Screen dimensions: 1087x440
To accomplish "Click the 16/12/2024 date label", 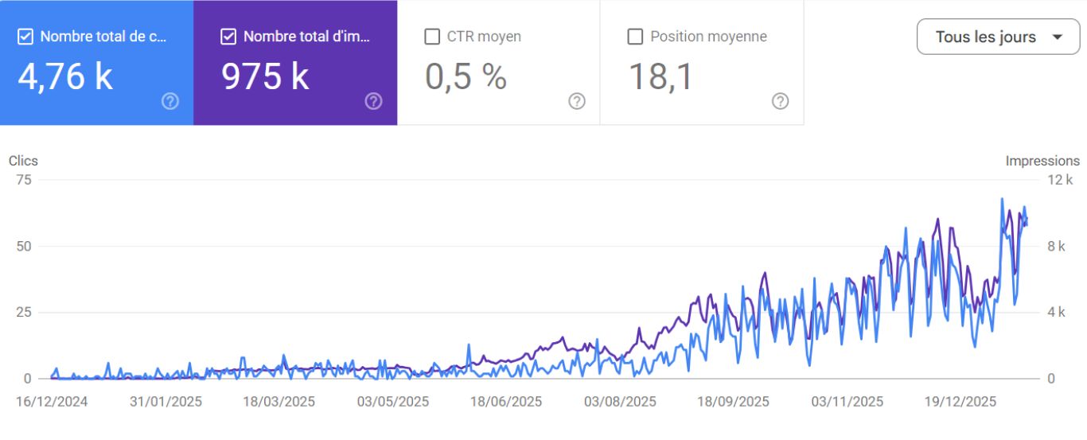I will pyautogui.click(x=52, y=402).
